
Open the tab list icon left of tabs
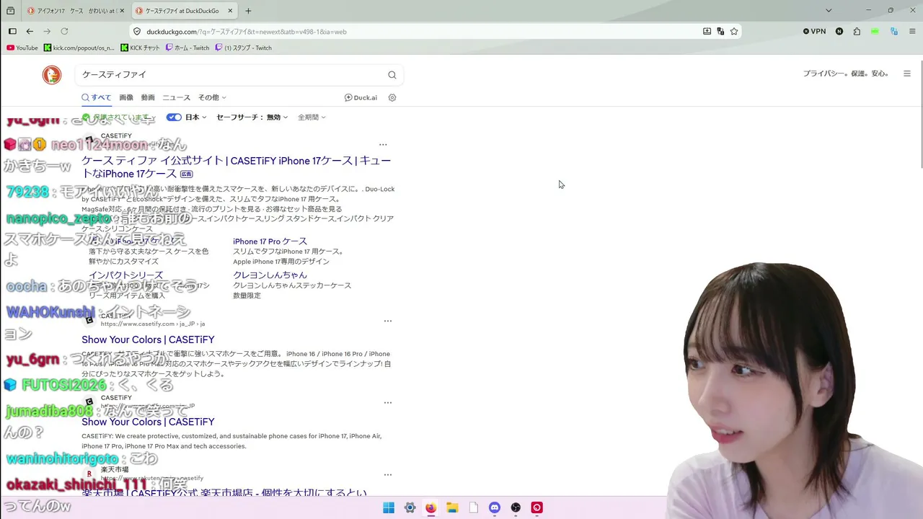pos(10,11)
